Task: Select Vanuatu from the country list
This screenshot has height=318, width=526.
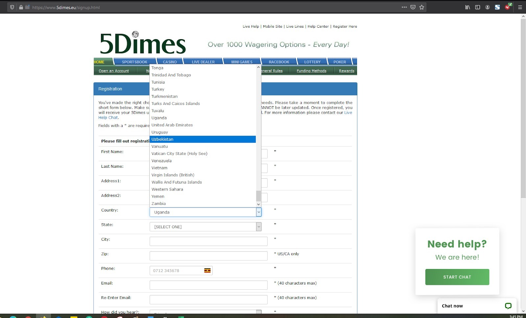Action: [203, 146]
